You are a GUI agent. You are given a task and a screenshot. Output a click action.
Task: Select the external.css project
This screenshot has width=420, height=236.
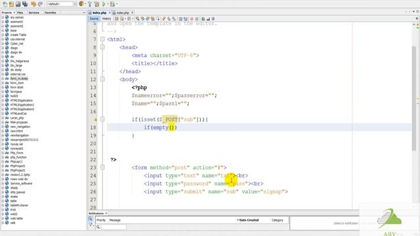coord(18,74)
